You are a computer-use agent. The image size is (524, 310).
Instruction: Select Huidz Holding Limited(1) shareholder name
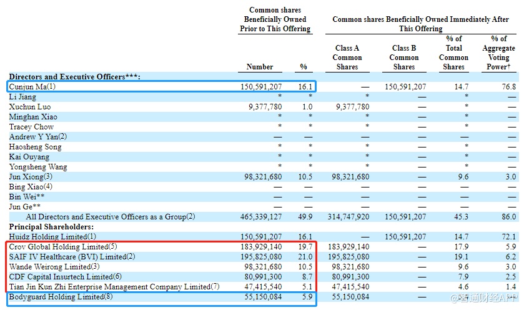tap(52, 237)
